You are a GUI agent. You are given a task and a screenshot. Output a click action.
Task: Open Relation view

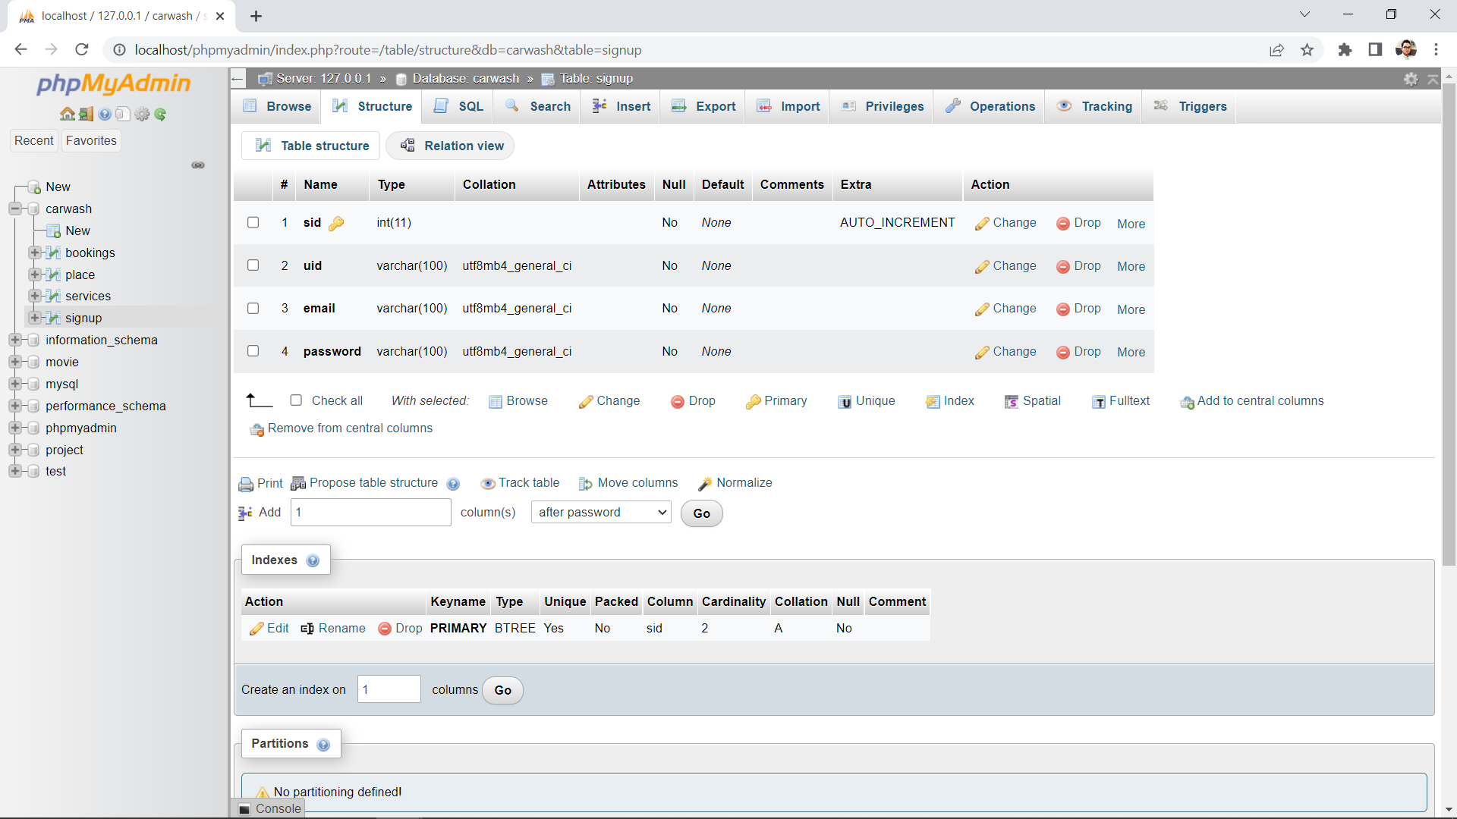(451, 146)
